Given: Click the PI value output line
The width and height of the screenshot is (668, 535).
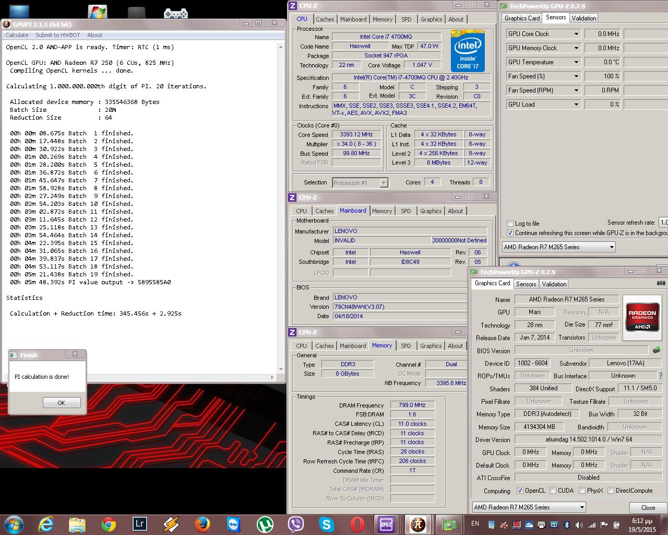Looking at the screenshot, I should pos(90,282).
